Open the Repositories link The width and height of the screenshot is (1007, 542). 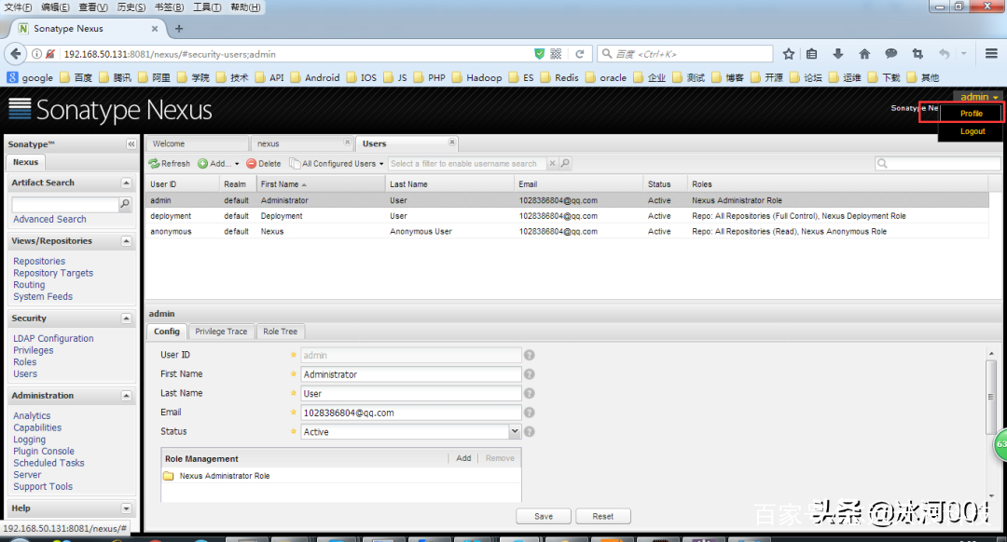pyautogui.click(x=39, y=261)
